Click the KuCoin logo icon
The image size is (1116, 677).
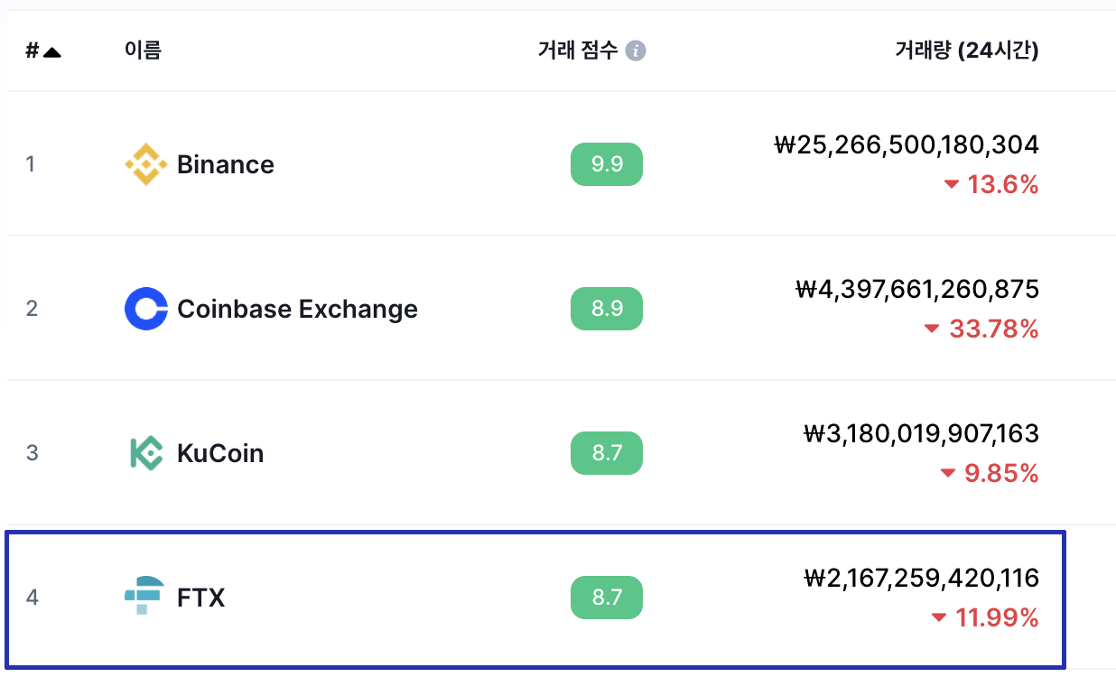tap(145, 453)
